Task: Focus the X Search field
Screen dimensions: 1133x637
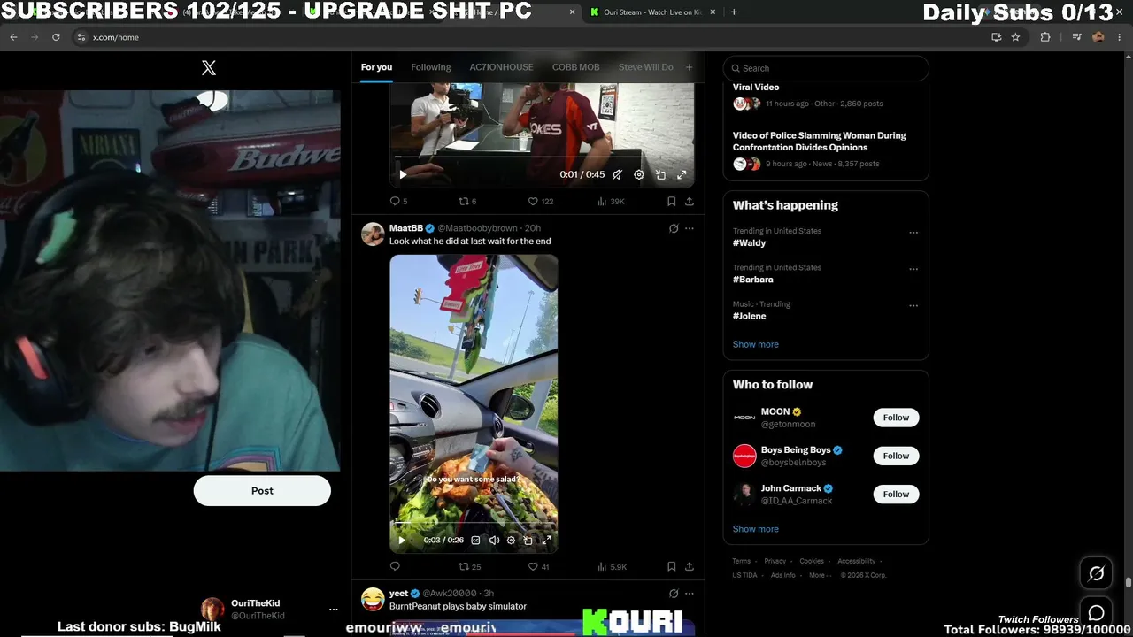Action: [x=826, y=68]
